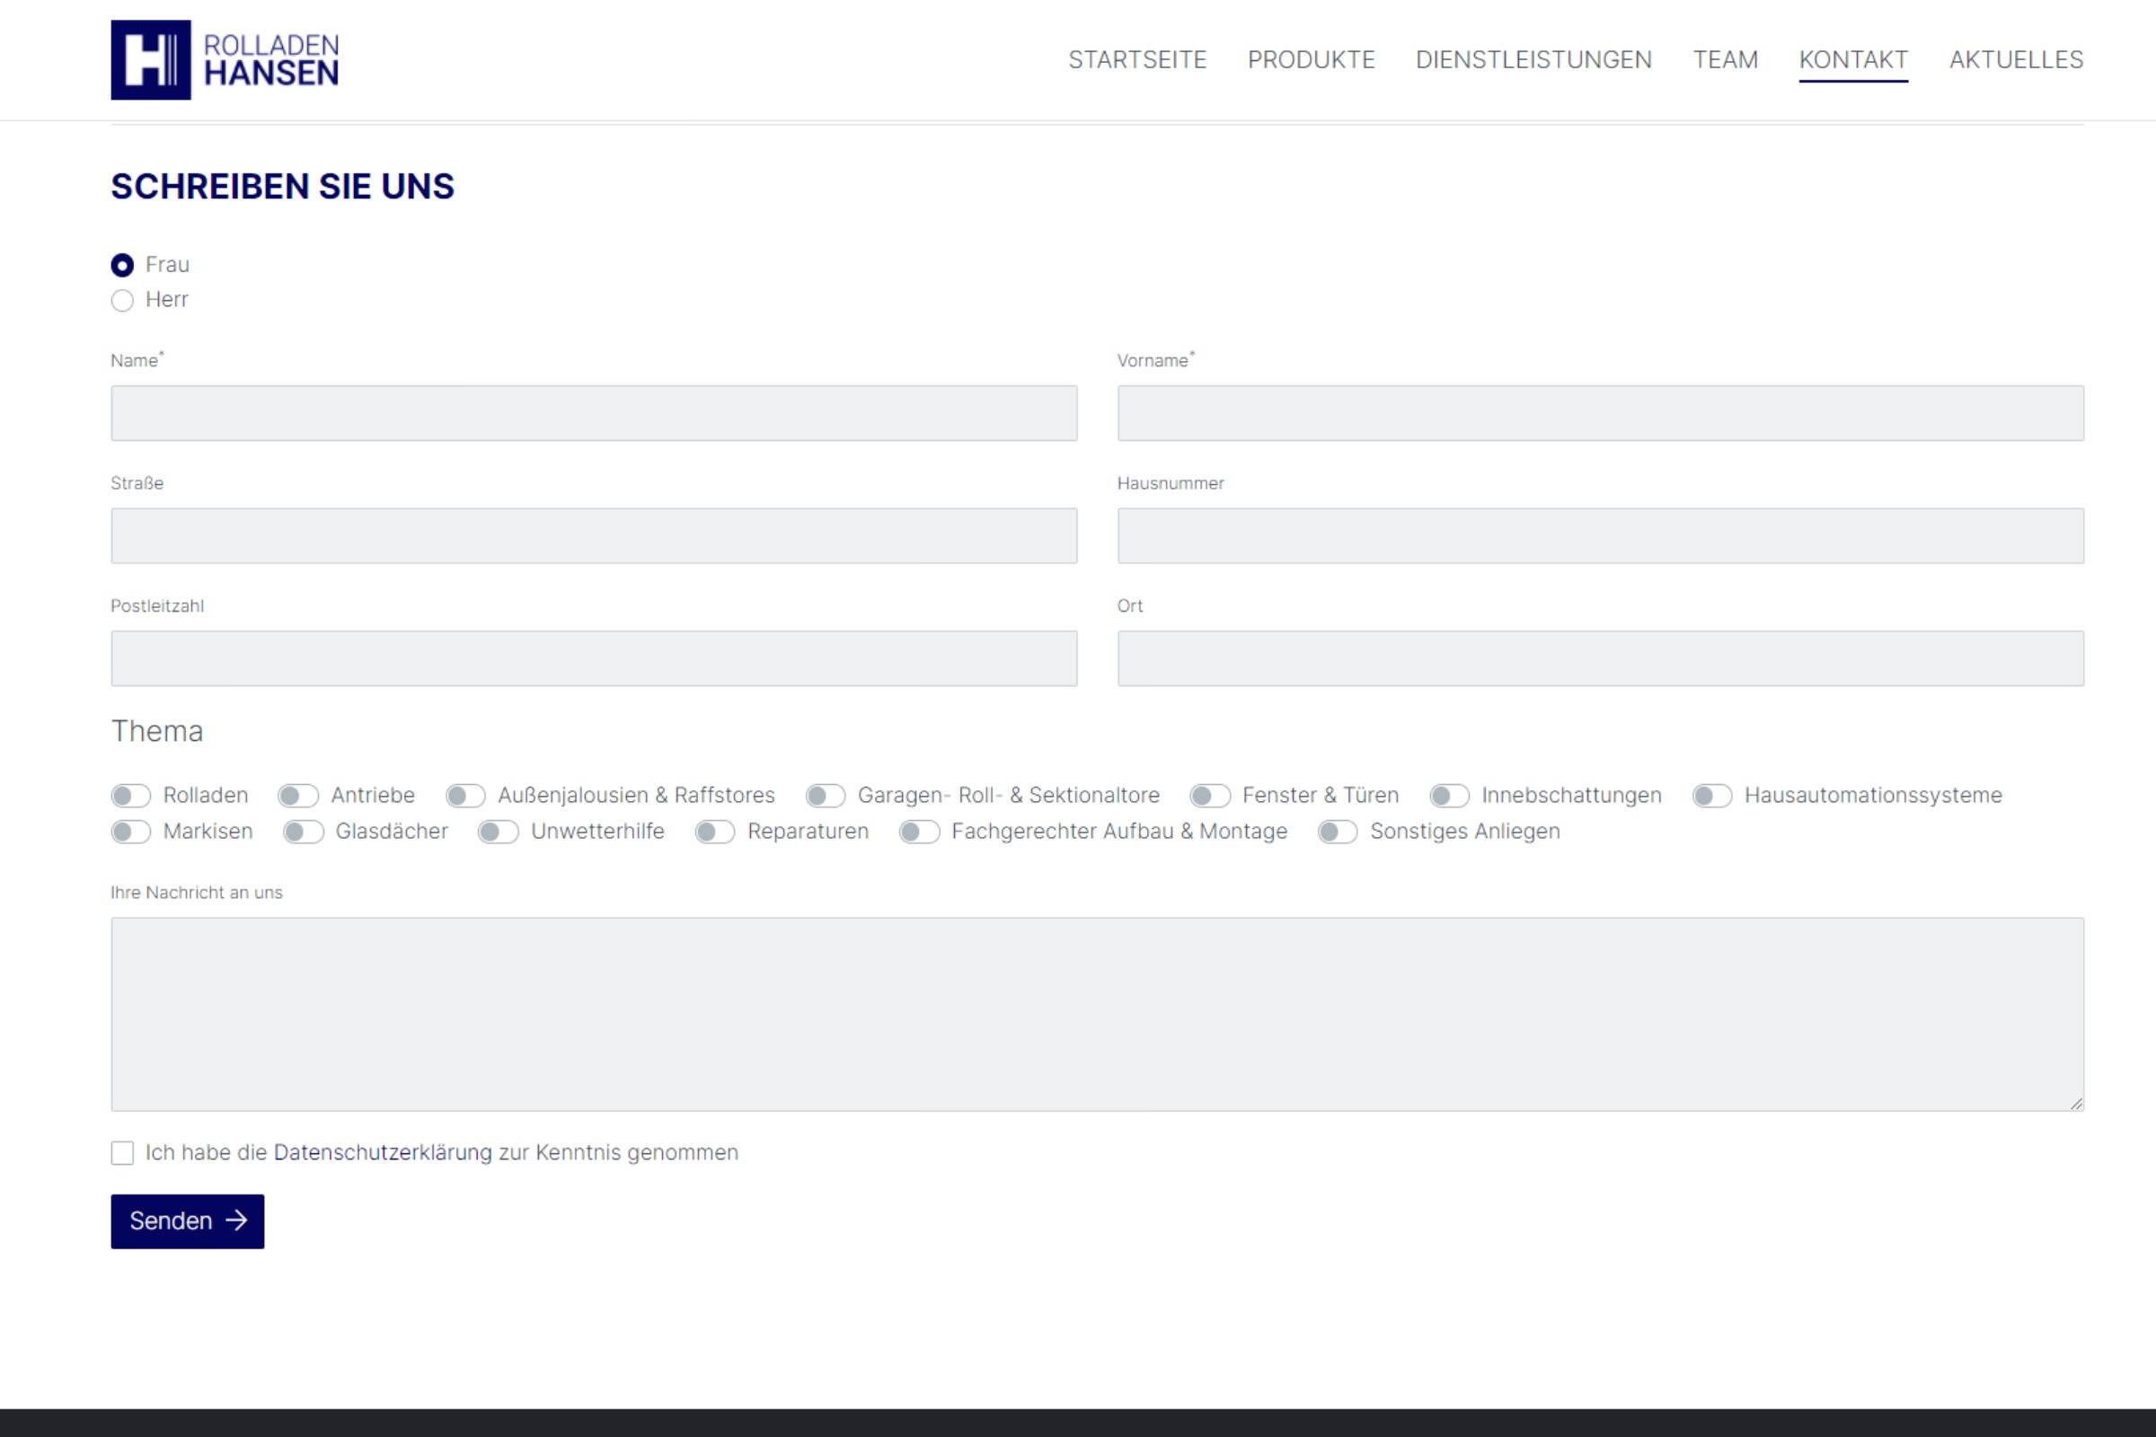The height and width of the screenshot is (1437, 2156).
Task: Open the Startseite navigation link
Action: tap(1136, 59)
